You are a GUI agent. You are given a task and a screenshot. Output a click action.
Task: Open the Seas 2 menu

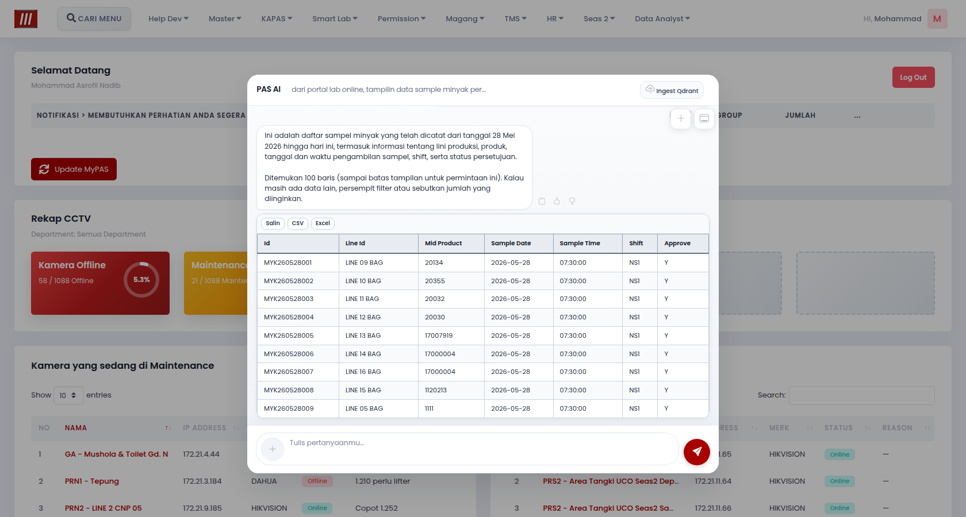coord(599,19)
